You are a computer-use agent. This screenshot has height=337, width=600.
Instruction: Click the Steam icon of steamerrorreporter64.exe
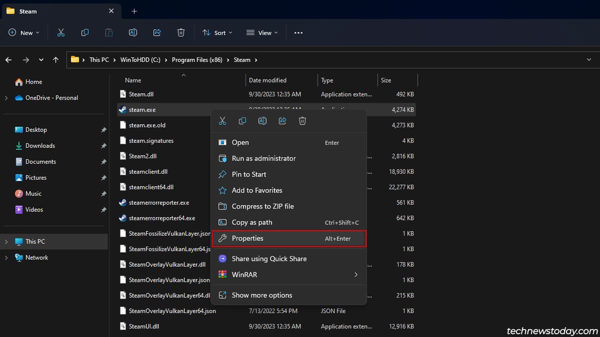point(122,218)
